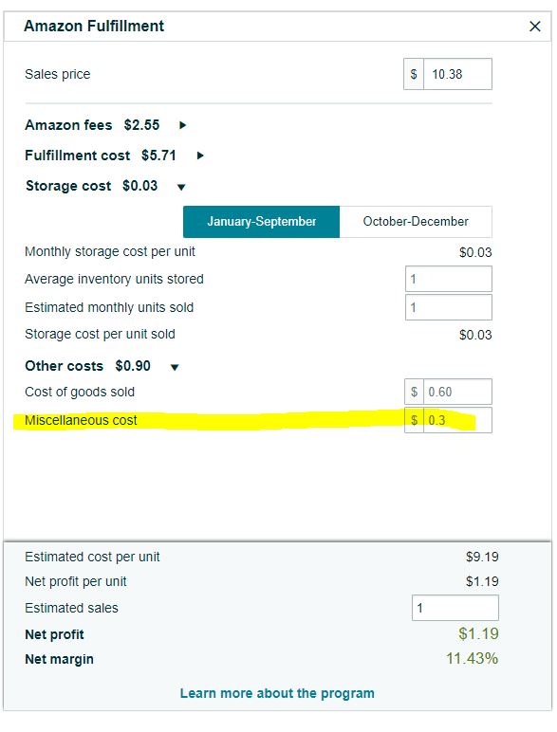This screenshot has height=732, width=557.
Task: Close the Amazon Fulfillment panel
Action: point(534,27)
